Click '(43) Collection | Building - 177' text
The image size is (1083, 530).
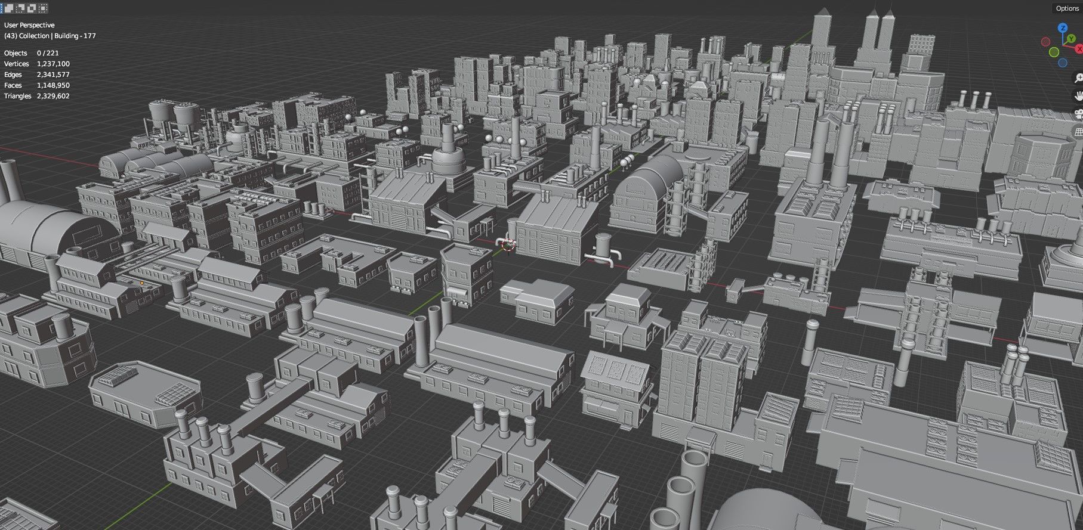(x=50, y=36)
